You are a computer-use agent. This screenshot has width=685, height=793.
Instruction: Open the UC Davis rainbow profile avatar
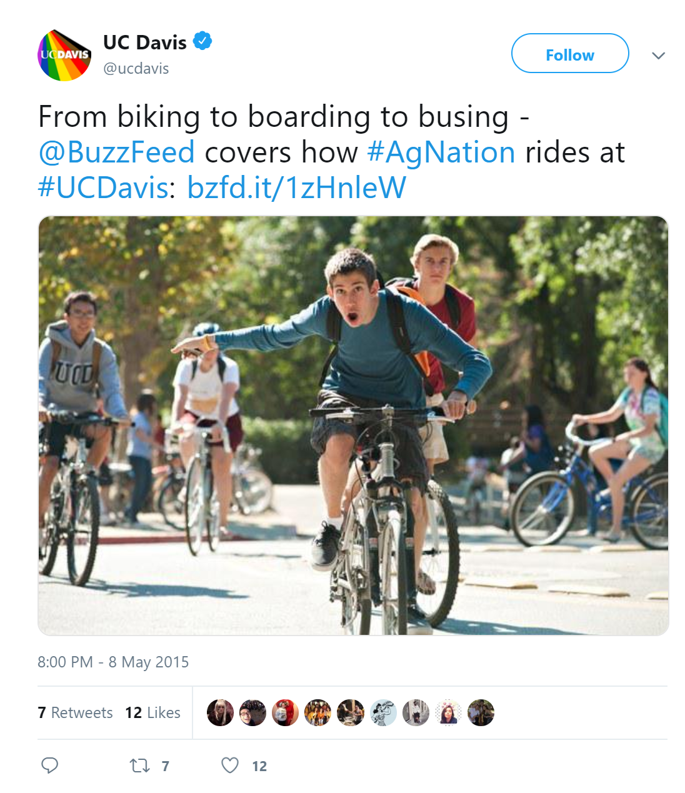pyautogui.click(x=64, y=56)
